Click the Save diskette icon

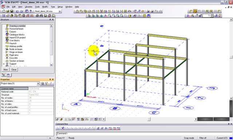coord(12,11)
